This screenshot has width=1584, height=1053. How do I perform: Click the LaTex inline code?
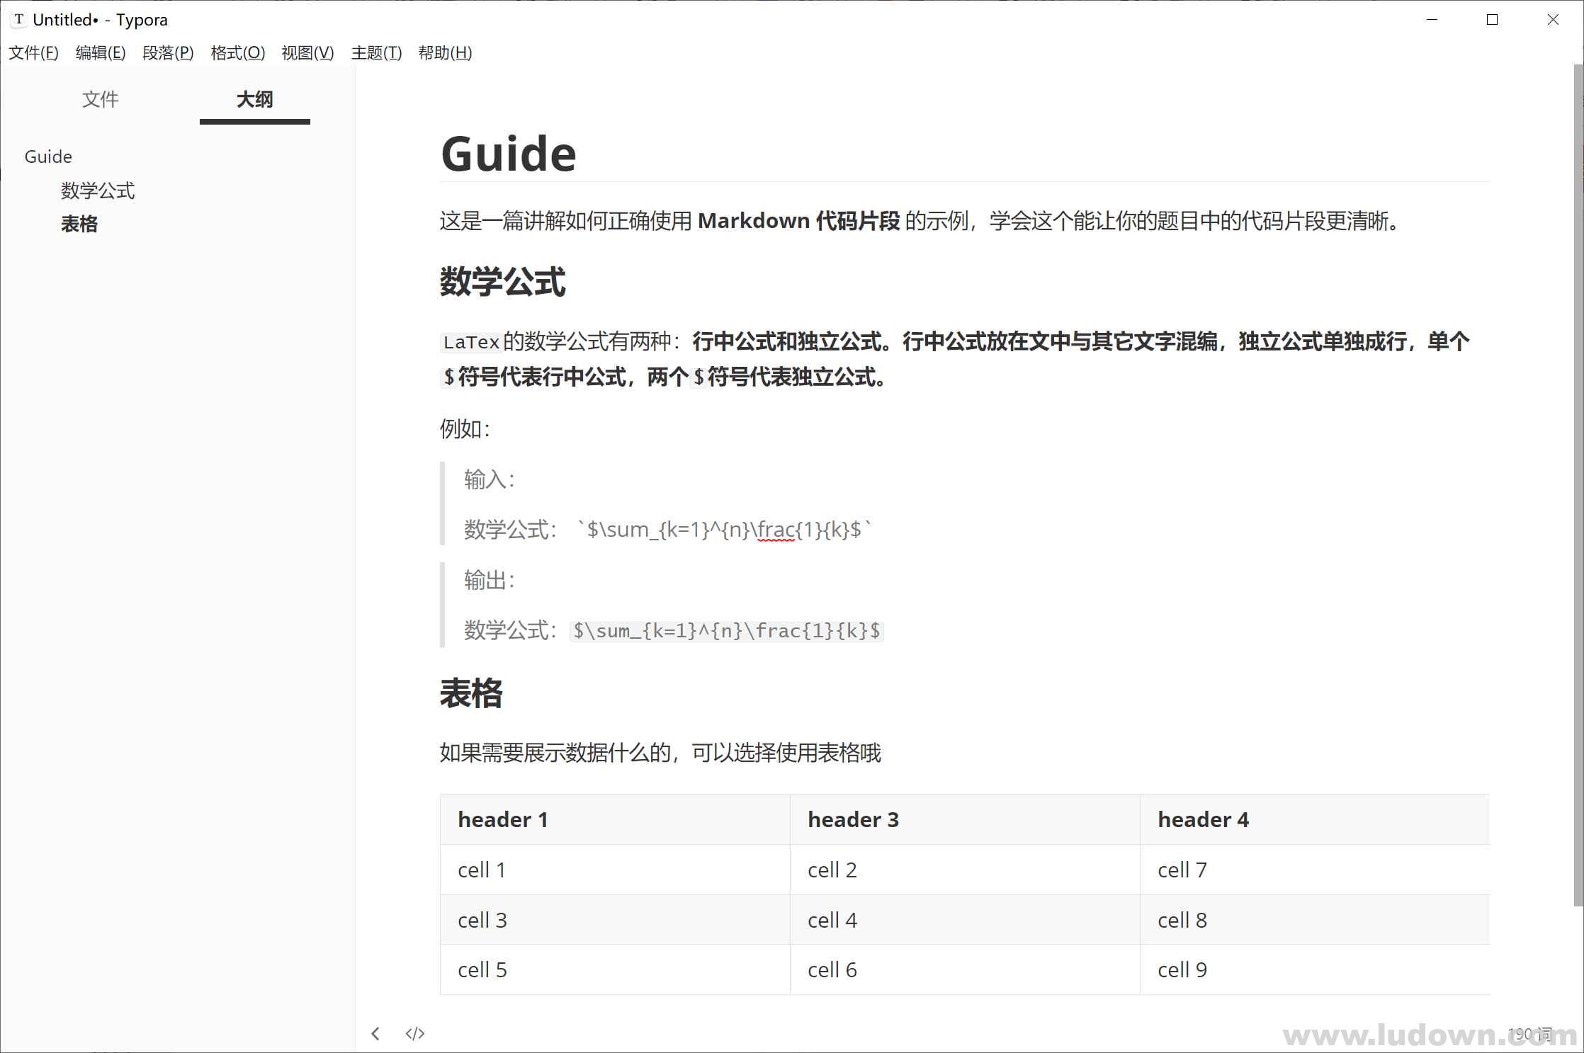[472, 342]
